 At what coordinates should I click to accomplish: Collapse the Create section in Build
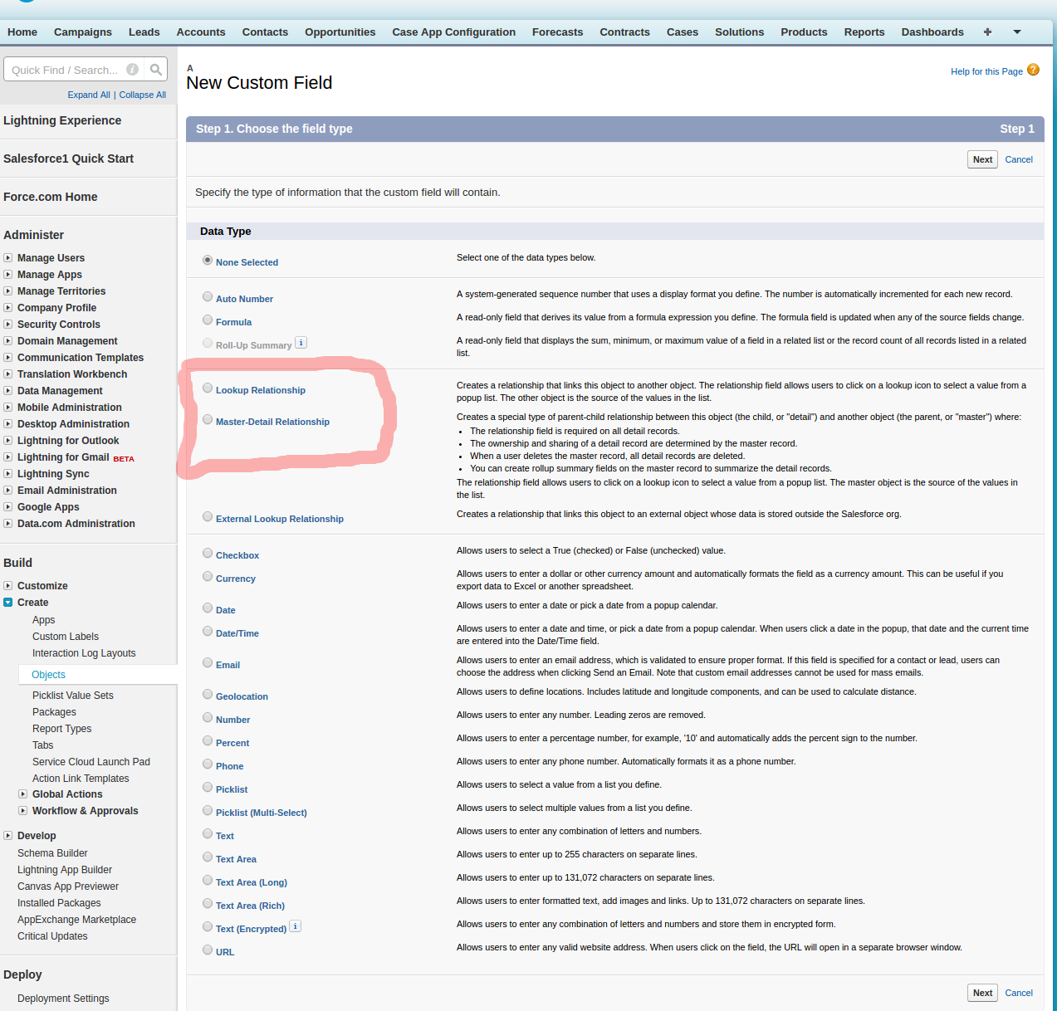(8, 603)
